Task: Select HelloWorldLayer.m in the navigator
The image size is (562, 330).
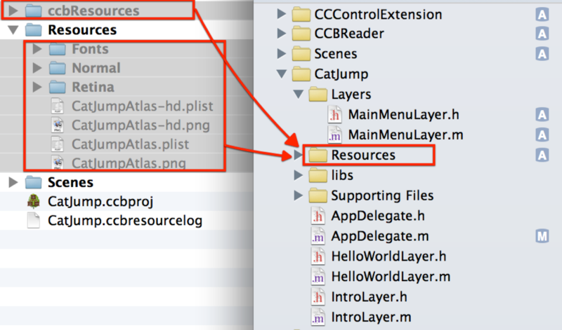Action: (390, 277)
